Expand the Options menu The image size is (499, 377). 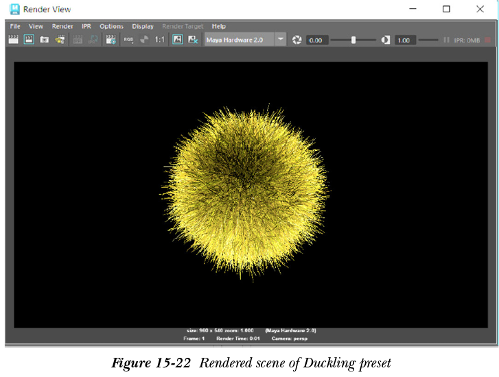click(111, 26)
